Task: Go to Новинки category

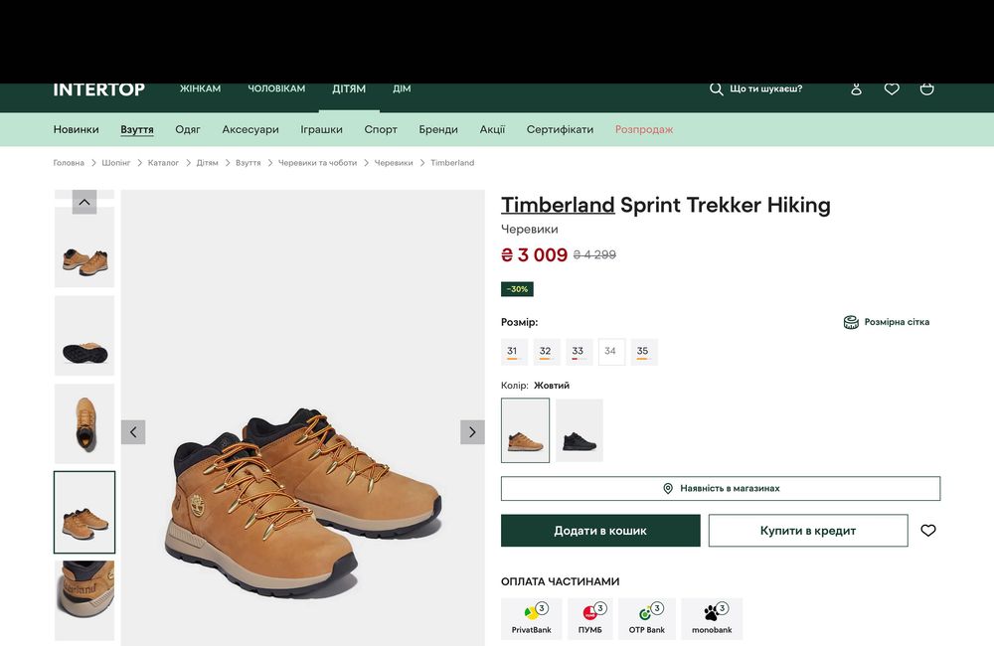Action: pyautogui.click(x=77, y=129)
